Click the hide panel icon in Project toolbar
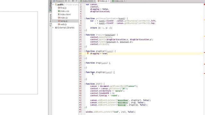This screenshot has height=115, width=205. [77, 1]
